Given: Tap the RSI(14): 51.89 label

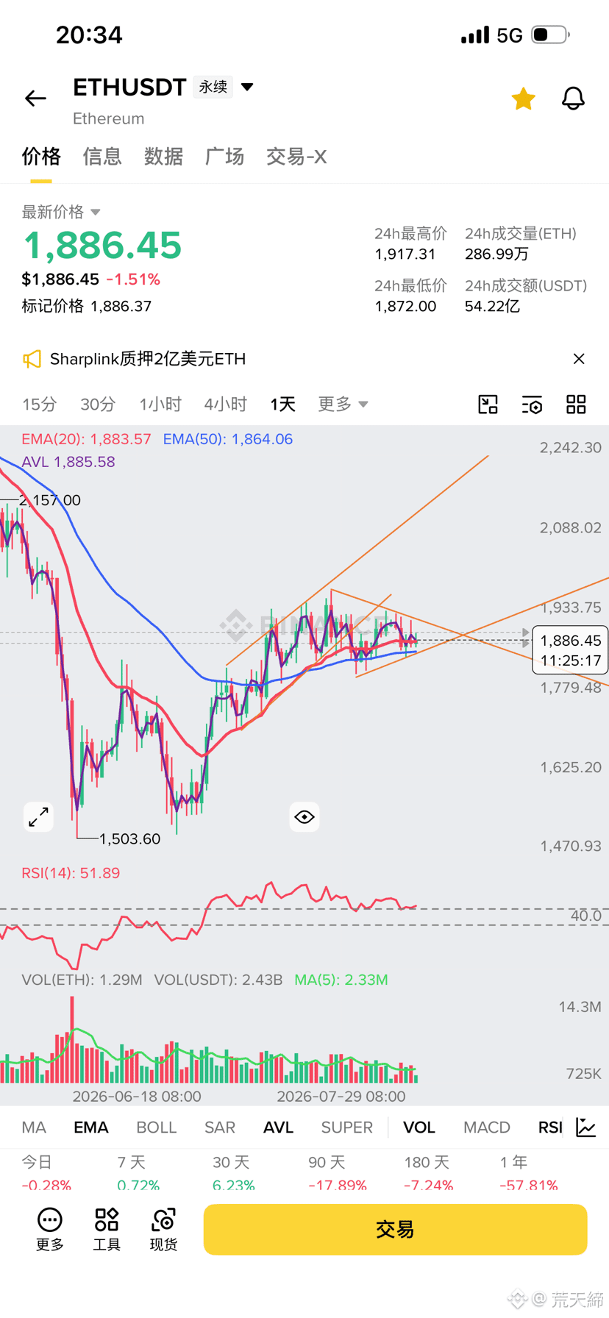Looking at the screenshot, I should pyautogui.click(x=71, y=873).
